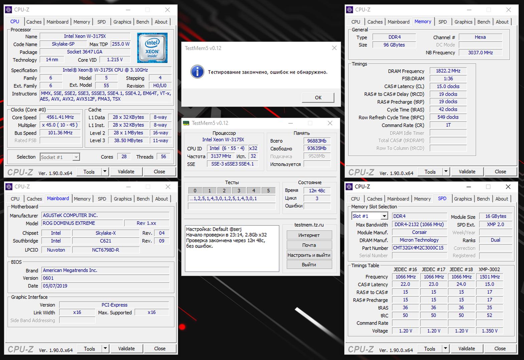Image resolution: width=524 pixels, height=360 pixels.
Task: Click the Level 3 cache 38.50 MBytes value
Action: click(128, 141)
